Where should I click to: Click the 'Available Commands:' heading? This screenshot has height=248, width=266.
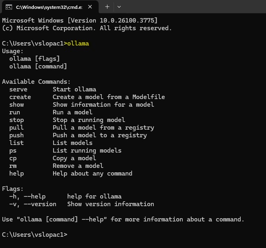36,82
